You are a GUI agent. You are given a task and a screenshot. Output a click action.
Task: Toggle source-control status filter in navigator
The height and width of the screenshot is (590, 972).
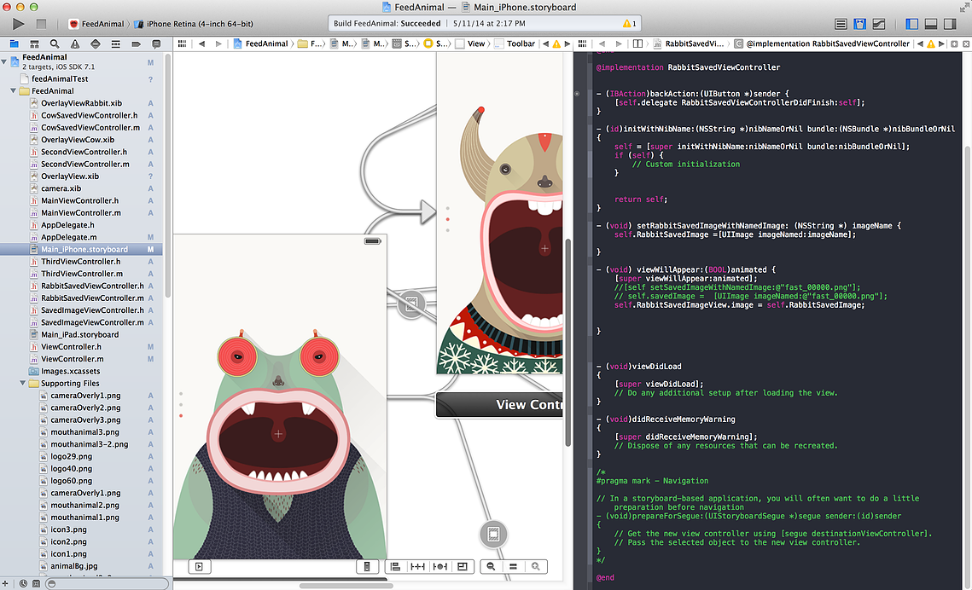point(36,583)
